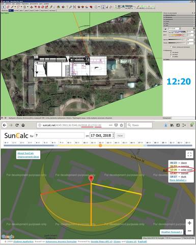
Task: Click the browser reload button
Action: click(17, 125)
